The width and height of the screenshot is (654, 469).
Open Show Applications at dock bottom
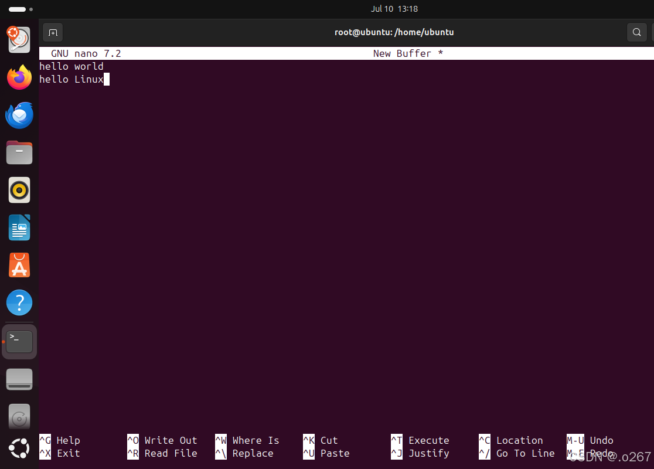point(19,448)
